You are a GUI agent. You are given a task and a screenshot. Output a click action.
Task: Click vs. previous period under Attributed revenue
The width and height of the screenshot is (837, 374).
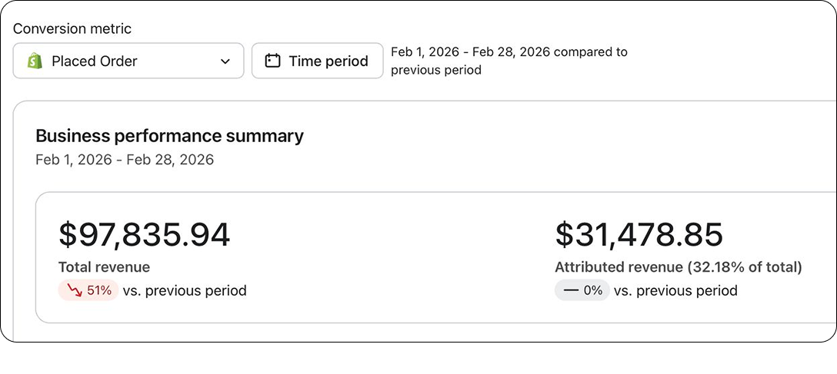[675, 291]
